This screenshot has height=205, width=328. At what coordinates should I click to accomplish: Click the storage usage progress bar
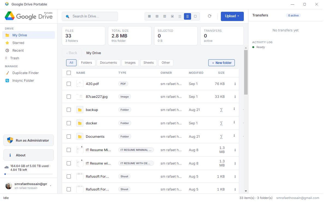pyautogui.click(x=28, y=174)
